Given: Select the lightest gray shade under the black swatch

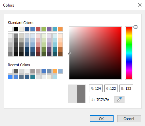Looking at the screenshot, I should click(x=16, y=36).
